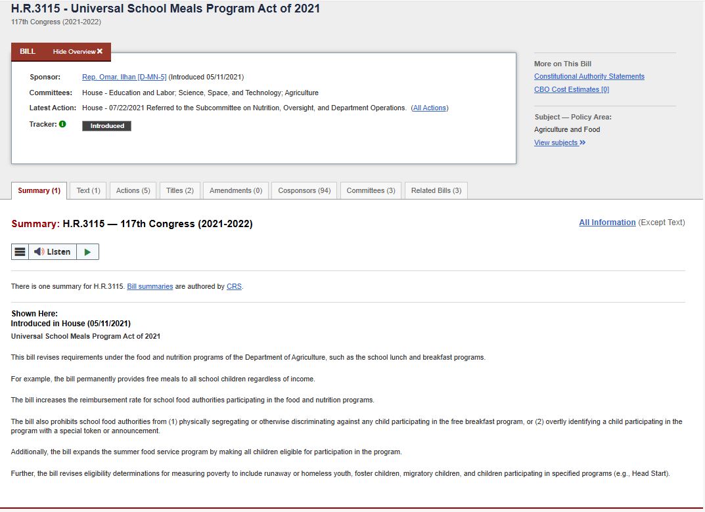705x512 pixels.
Task: Click the Listen speaker button
Action: 53,252
